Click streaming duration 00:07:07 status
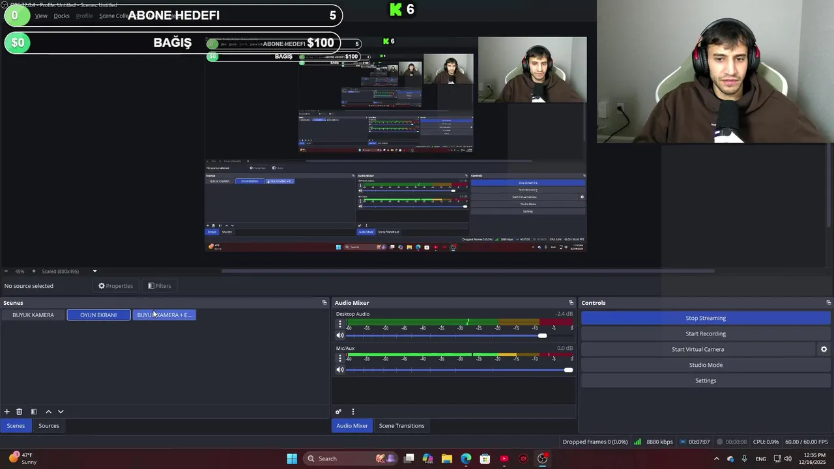The image size is (834, 469). point(699,442)
